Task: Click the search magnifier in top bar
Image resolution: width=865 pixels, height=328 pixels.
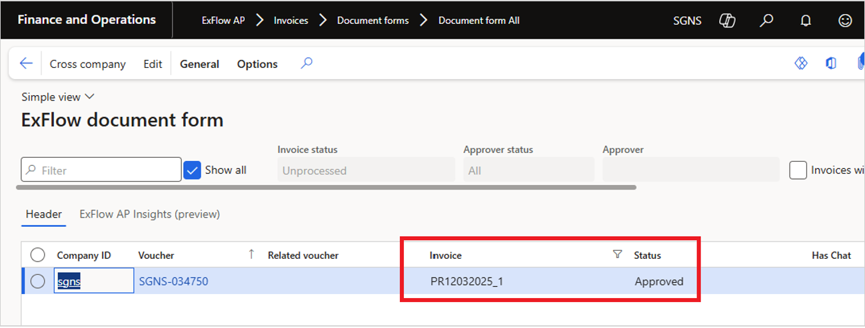Action: [766, 21]
